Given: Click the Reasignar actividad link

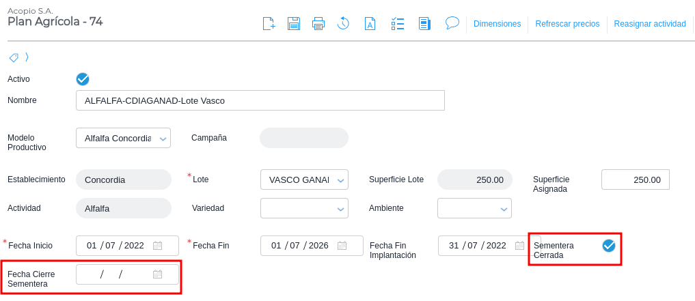Looking at the screenshot, I should 650,24.
